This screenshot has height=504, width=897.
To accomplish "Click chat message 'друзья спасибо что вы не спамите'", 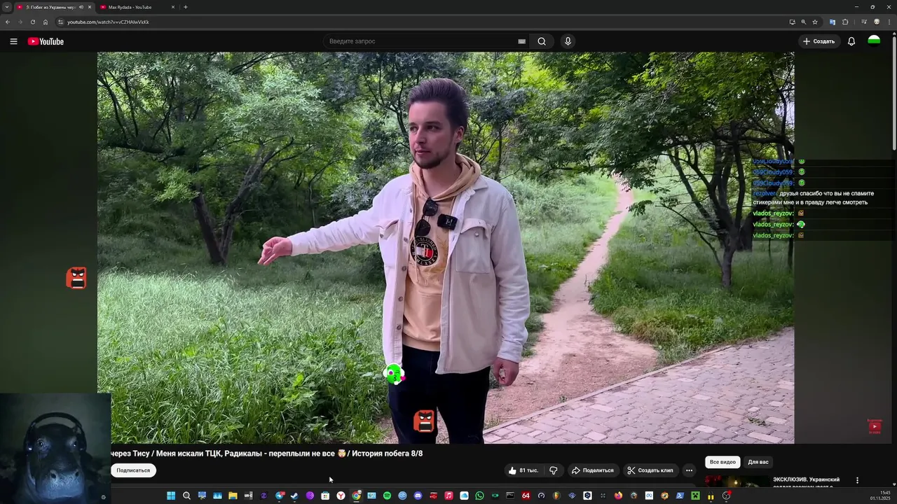I will [x=827, y=193].
